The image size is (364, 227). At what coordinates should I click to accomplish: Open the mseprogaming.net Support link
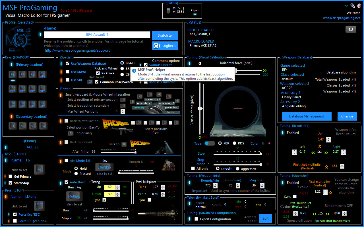tap(77, 50)
